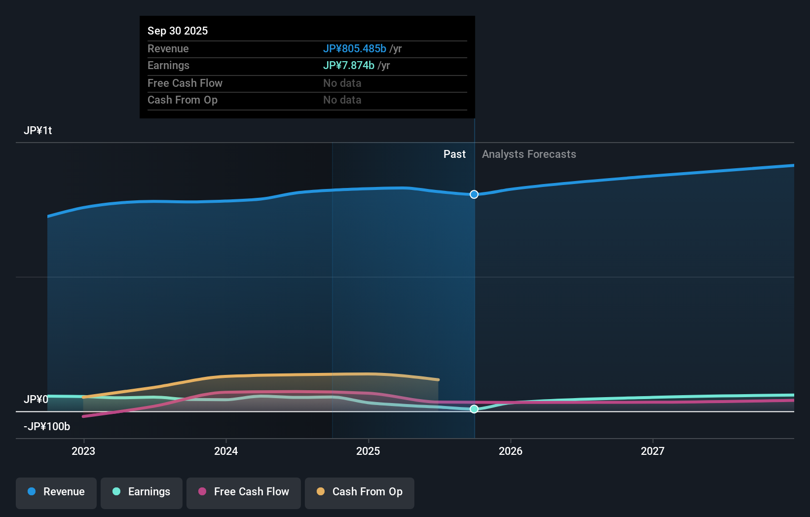Click the Free Cash Flow legend button
The image size is (810, 517).
click(243, 492)
